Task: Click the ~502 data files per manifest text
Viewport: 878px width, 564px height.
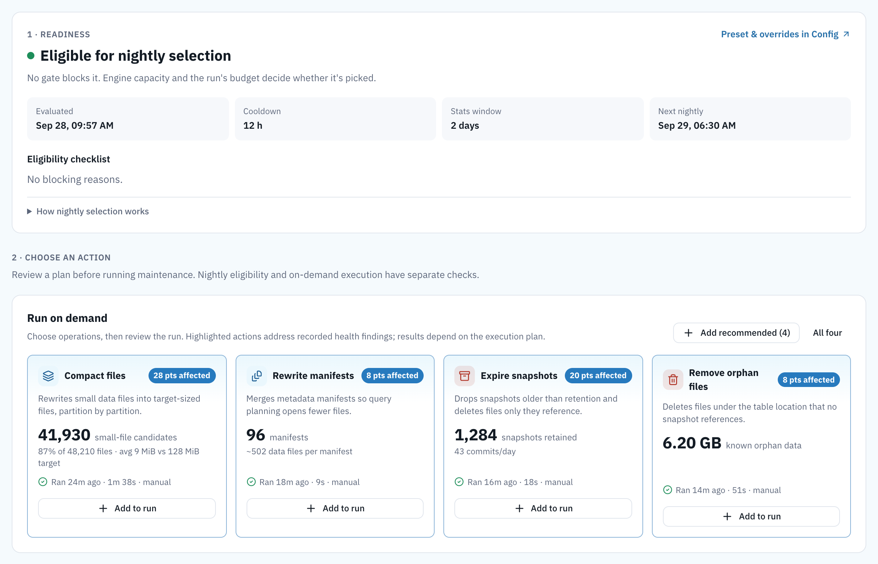Action: click(x=299, y=452)
